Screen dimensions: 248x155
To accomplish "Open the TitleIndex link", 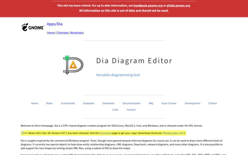I will [63, 33].
